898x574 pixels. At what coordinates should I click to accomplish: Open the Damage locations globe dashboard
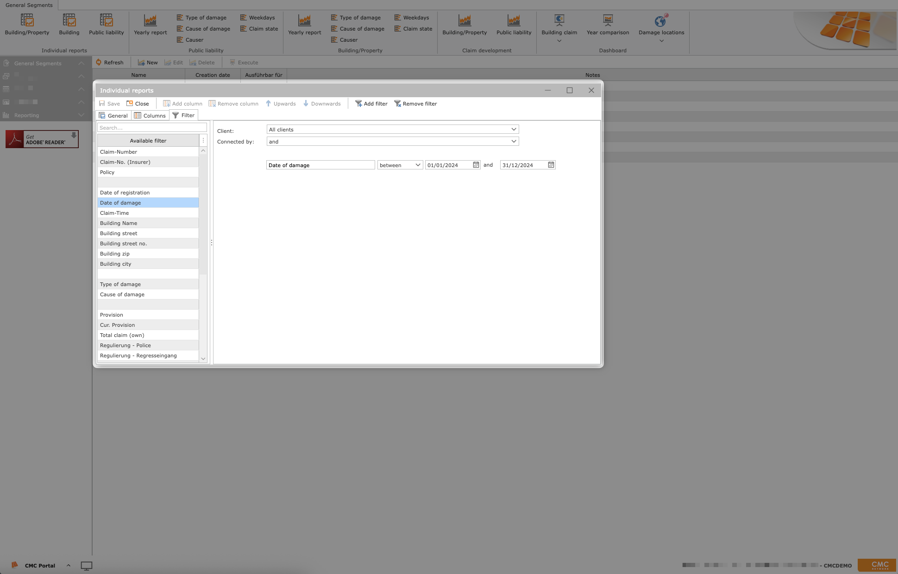click(x=661, y=21)
